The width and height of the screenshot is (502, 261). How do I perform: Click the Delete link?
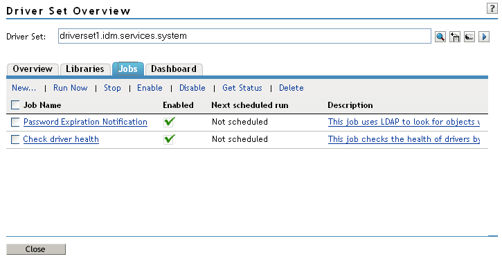pos(292,88)
